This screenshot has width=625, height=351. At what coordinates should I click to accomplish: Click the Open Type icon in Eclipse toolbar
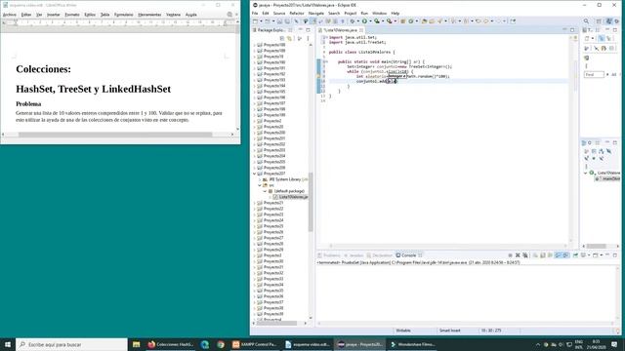coord(424,21)
